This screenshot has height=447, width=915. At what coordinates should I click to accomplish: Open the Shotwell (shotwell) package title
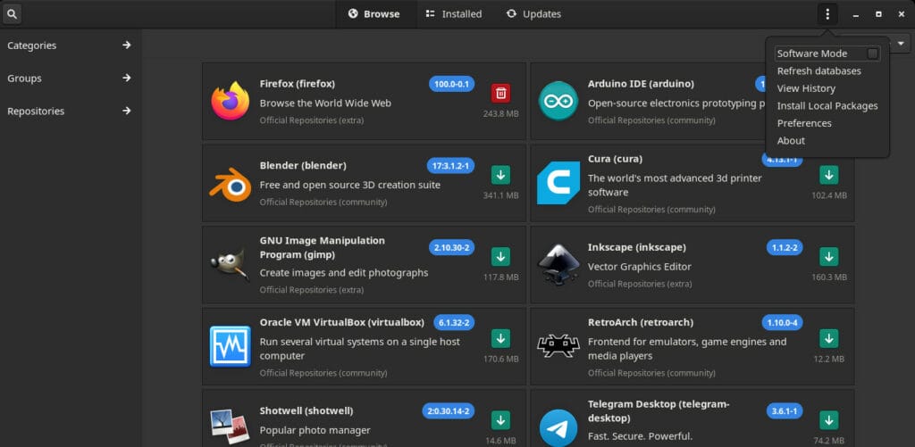306,411
